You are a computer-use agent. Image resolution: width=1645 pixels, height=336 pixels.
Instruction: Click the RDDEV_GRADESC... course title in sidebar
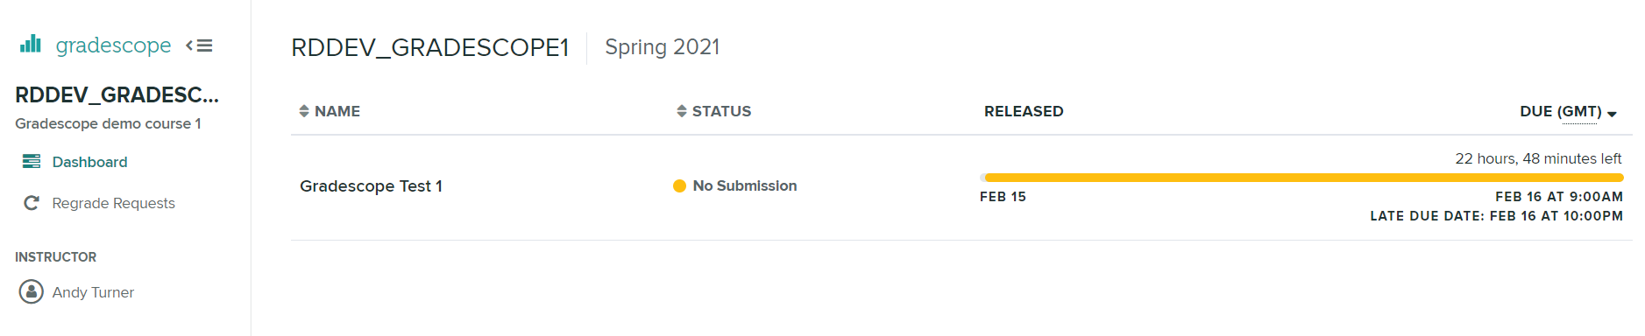click(x=117, y=94)
